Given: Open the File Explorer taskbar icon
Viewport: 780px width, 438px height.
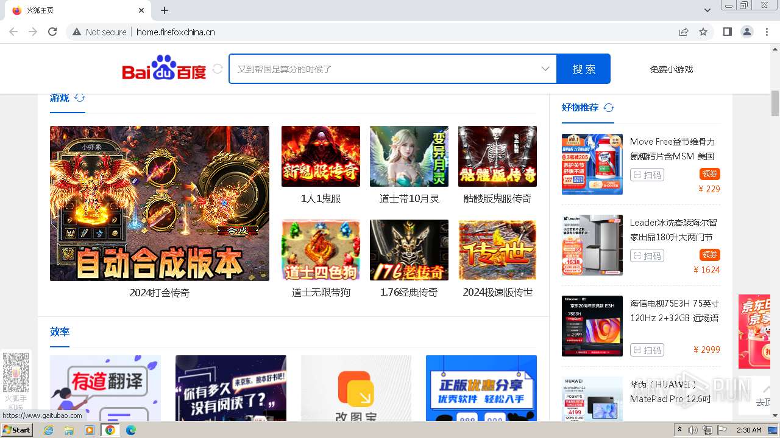Looking at the screenshot, I should click(69, 430).
